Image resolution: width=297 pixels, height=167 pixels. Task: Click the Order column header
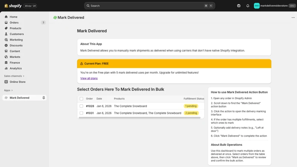[89, 99]
